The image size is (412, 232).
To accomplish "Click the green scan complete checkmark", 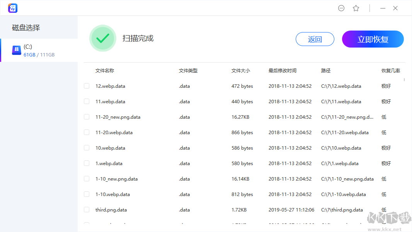I will [103, 38].
